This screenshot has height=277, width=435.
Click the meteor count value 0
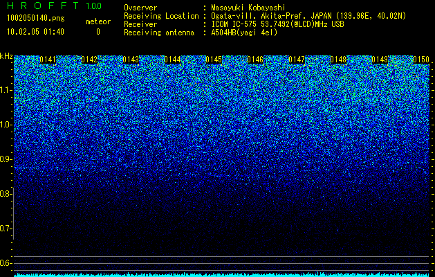(x=98, y=32)
